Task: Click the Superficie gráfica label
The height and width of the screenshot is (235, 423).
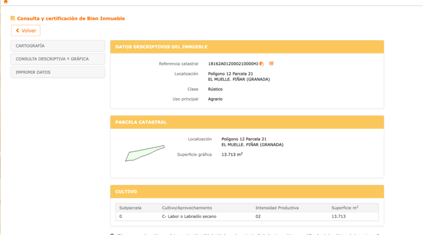Action: [x=194, y=154]
